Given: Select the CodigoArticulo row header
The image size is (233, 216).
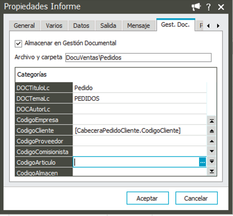Looking at the screenshot, I should tap(44, 162).
